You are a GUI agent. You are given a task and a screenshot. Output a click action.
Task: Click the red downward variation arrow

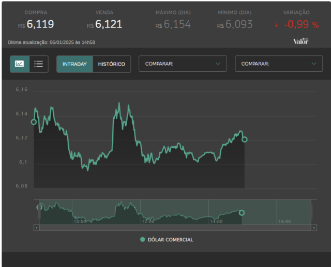click(x=277, y=25)
